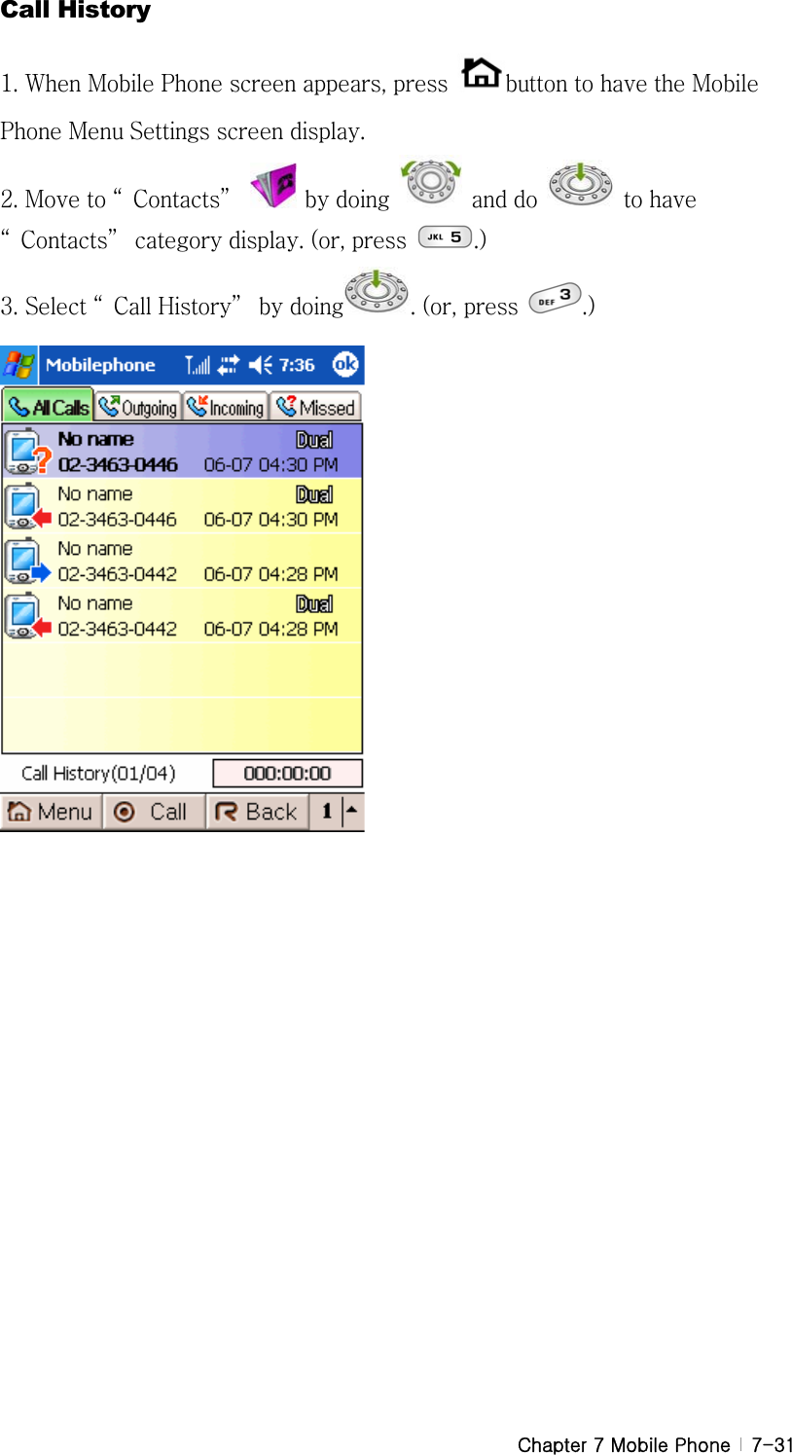Click the Contacts phone book icon in step 2
Screen dimensions: 792x1455
click(x=273, y=187)
